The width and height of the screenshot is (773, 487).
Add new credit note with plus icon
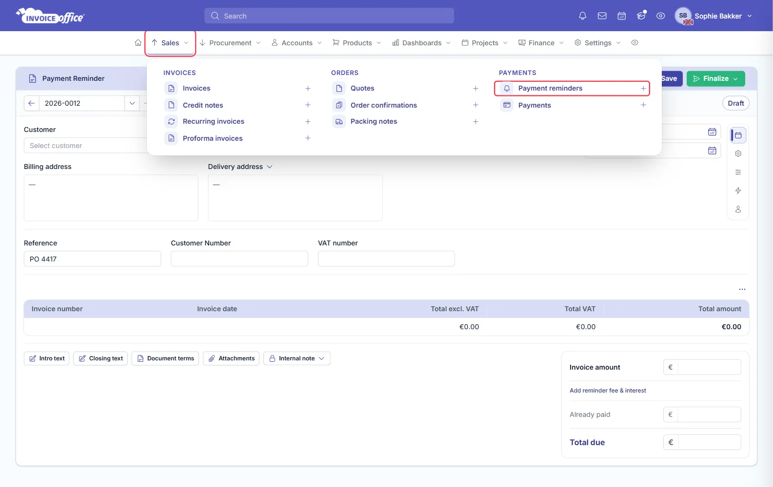click(x=308, y=105)
